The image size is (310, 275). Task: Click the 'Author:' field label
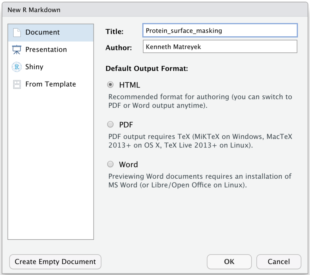point(119,48)
